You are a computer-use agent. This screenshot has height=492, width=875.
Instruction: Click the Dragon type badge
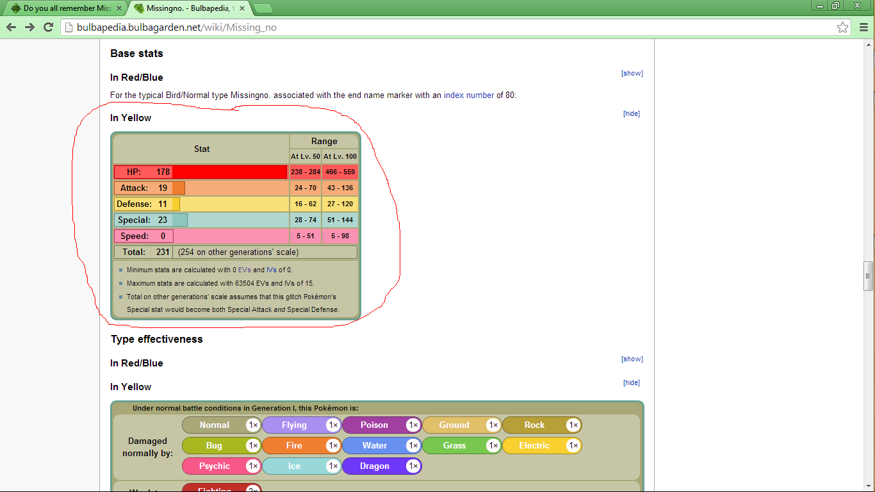click(382, 466)
